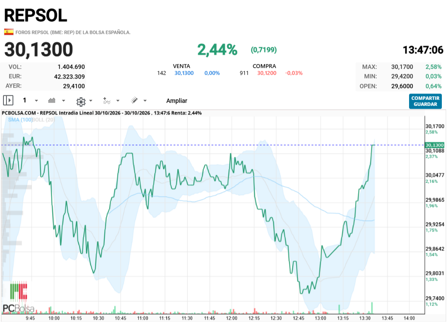Click the Spanish flag icon
This screenshot has width=447, height=322.
[x=9, y=32]
